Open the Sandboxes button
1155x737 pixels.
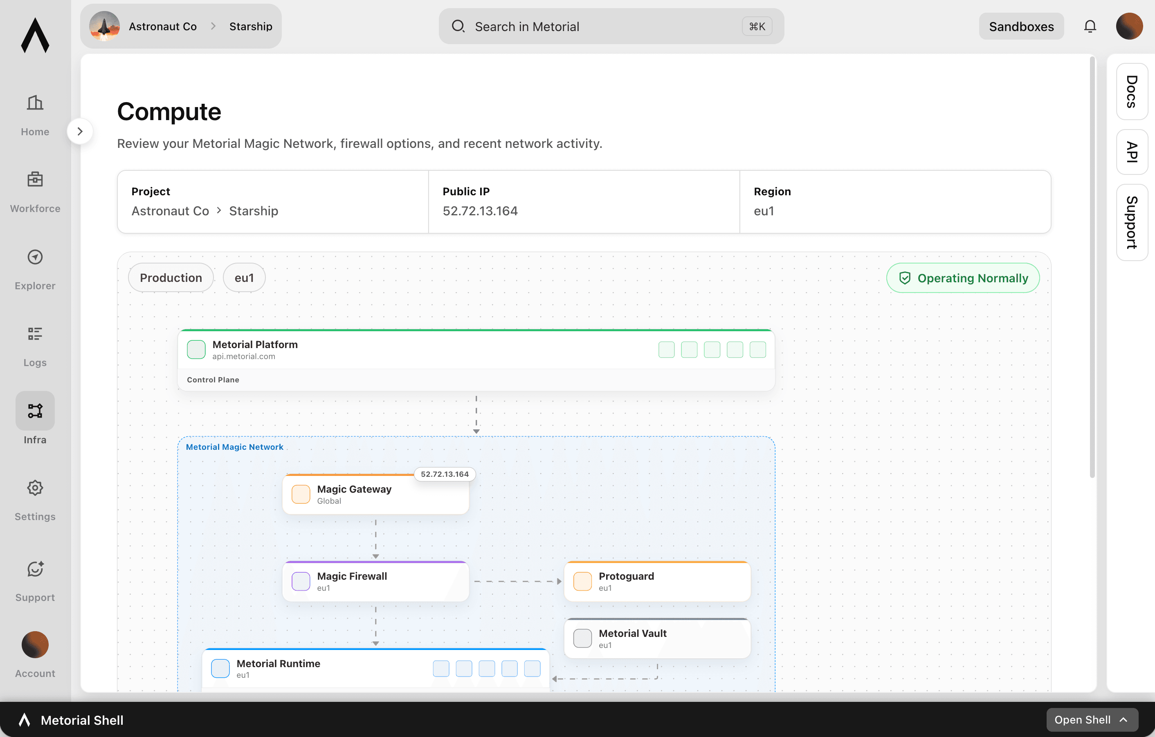click(1021, 27)
